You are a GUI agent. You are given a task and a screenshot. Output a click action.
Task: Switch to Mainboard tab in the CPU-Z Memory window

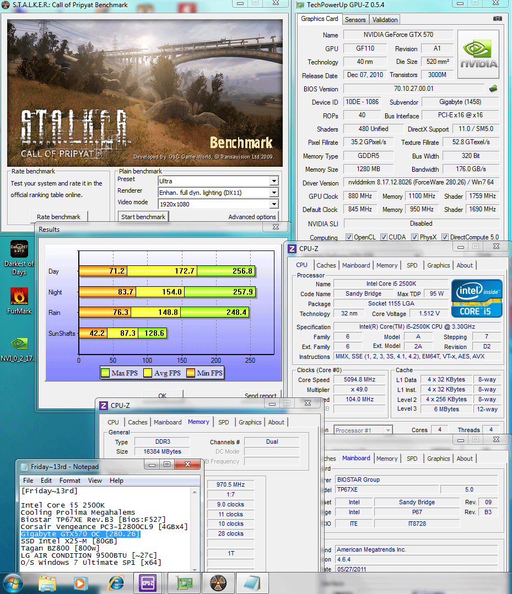(x=167, y=422)
